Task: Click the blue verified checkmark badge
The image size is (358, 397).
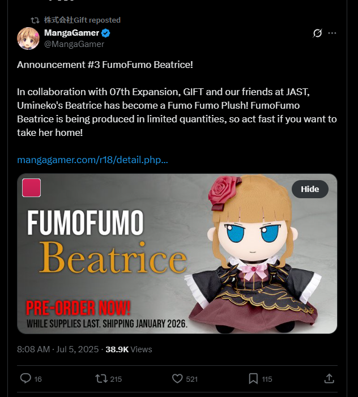Action: tap(105, 33)
